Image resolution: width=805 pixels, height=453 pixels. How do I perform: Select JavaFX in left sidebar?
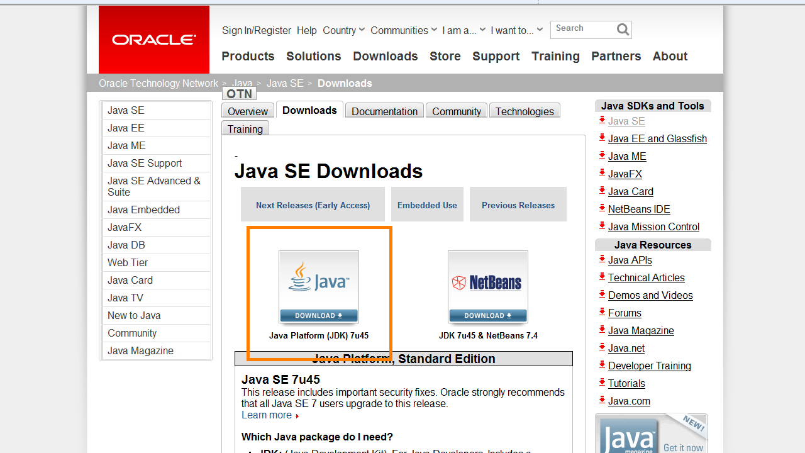156,227
